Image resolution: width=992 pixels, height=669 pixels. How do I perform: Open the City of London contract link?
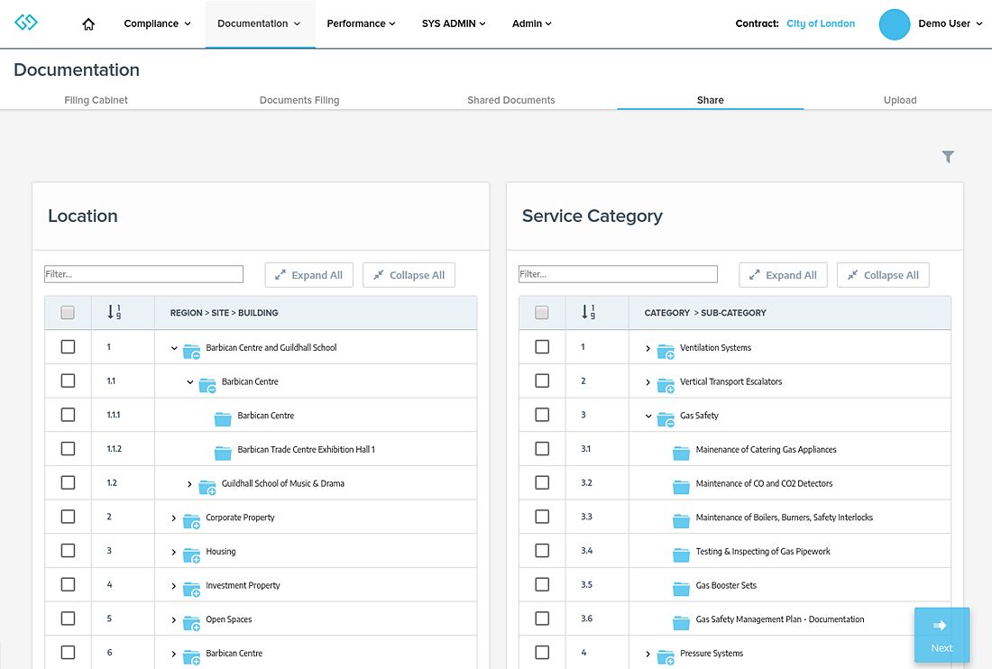[820, 23]
